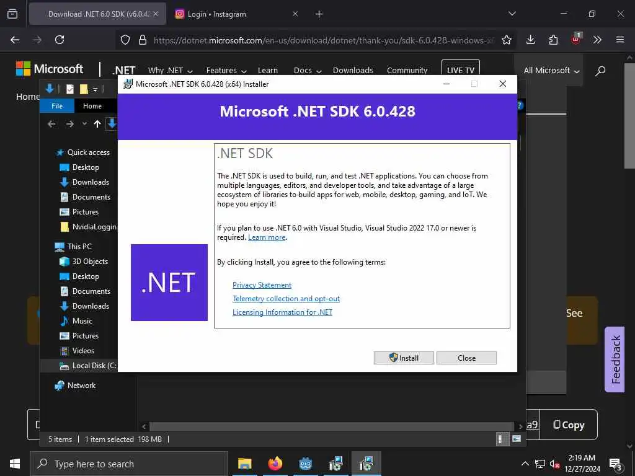Click the Explorer horizontal scrollbar
The height and width of the screenshot is (476, 635).
pos(332,426)
